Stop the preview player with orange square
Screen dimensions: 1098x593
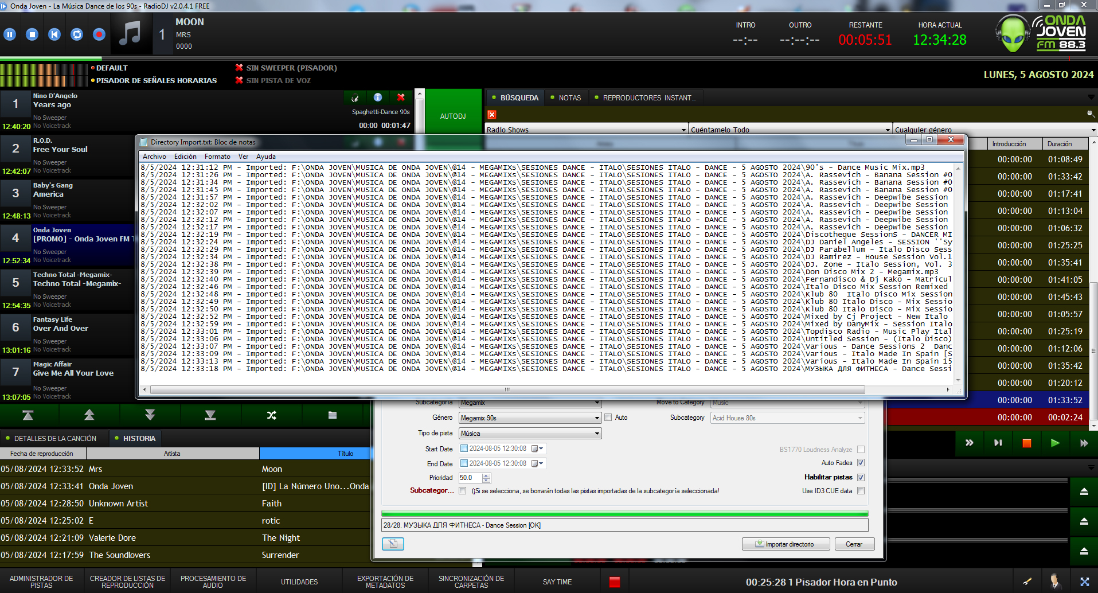1027,443
